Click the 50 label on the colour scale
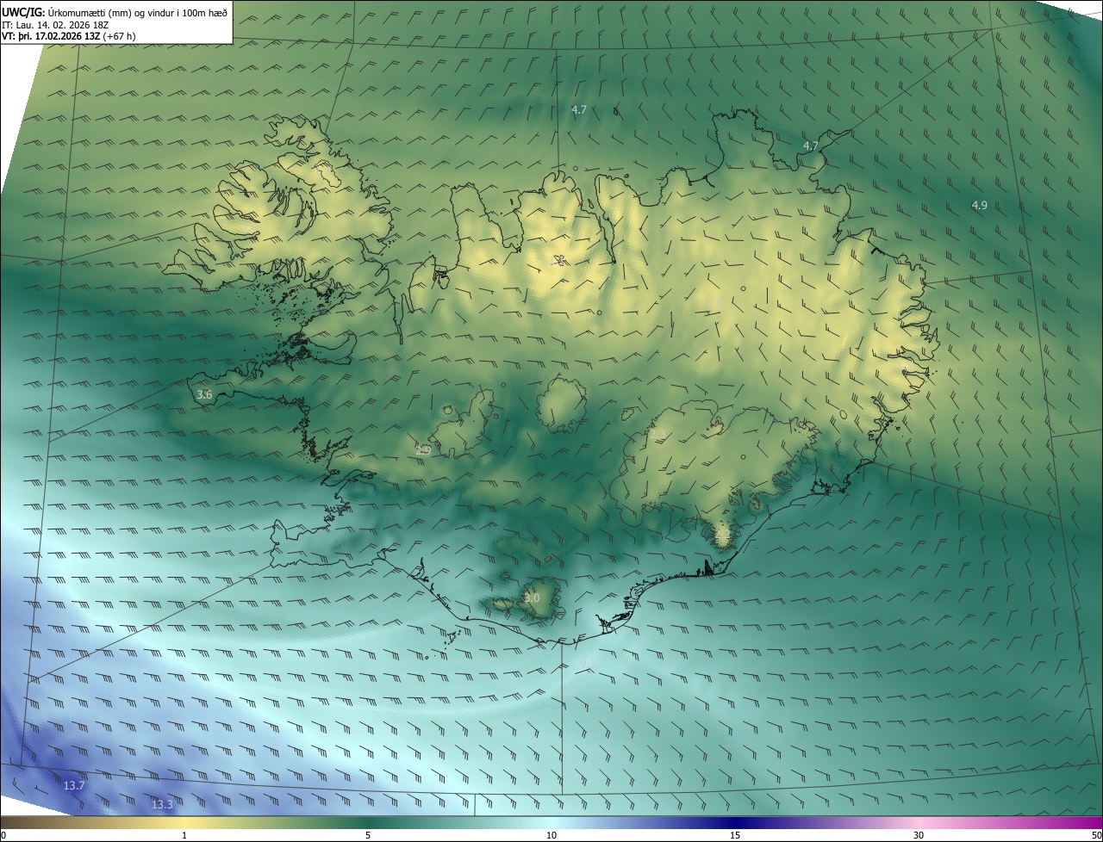 (x=1096, y=835)
